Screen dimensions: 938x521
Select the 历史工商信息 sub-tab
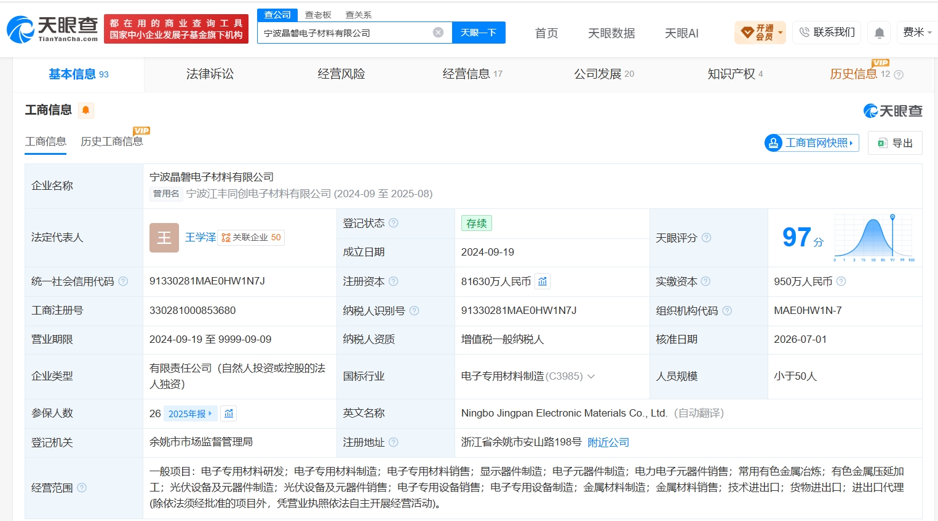click(x=111, y=141)
